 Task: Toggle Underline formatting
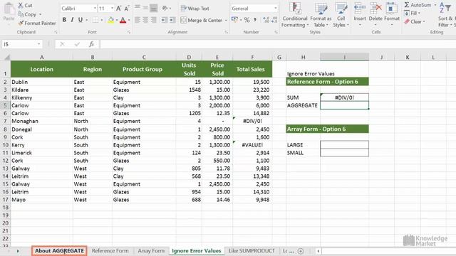[x=81, y=20]
